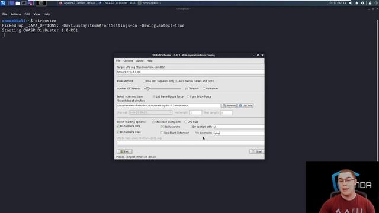Open the Kali applications menu icon
This screenshot has width=379, height=213.
(3, 3)
